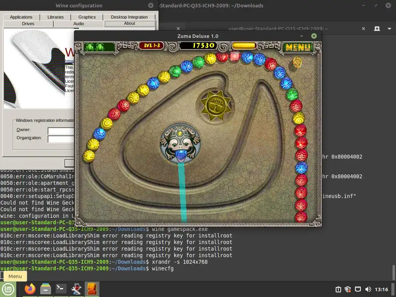This screenshot has height=297, width=396.
Task: Launch Firefox from the taskbar
Action: click(30, 289)
